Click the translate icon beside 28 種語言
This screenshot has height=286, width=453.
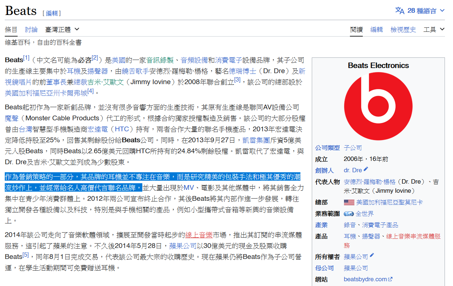pyautogui.click(x=399, y=11)
